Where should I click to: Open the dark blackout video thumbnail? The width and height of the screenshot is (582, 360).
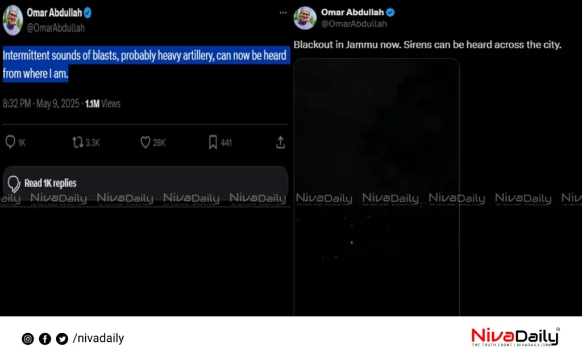coord(377,187)
